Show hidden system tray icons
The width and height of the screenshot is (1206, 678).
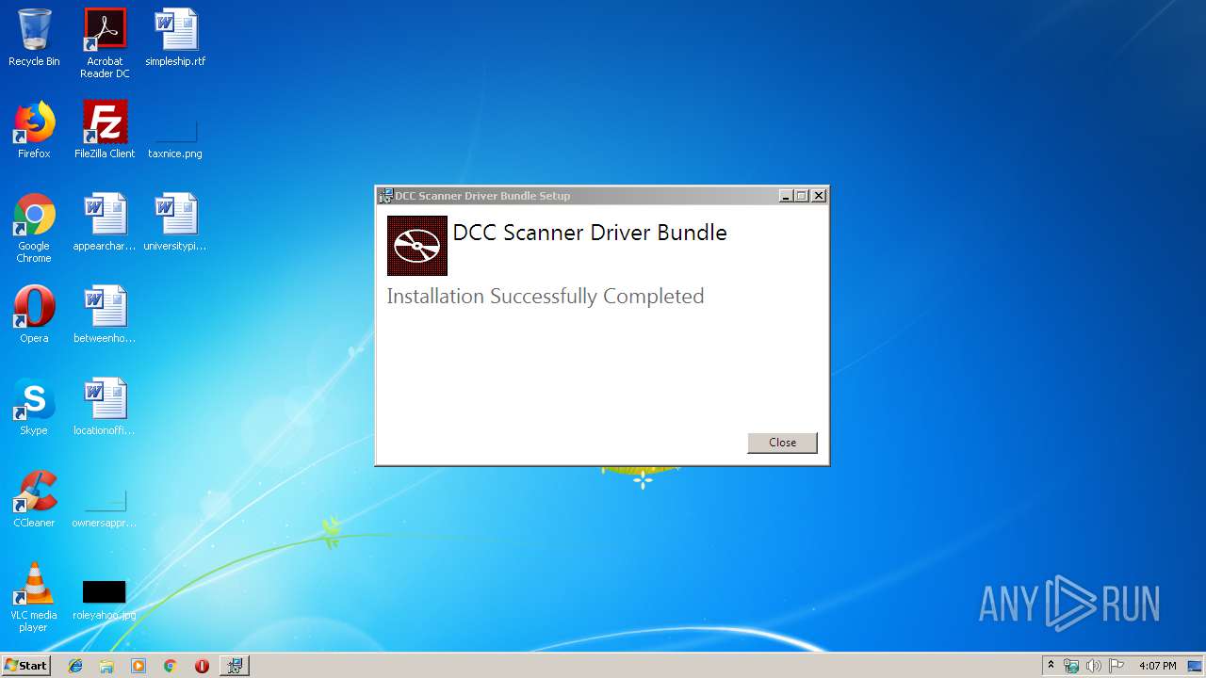point(1051,666)
